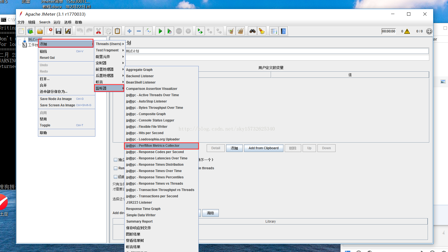Choose 察看结果树 listener
The height and width of the screenshot is (252, 448).
[161, 240]
